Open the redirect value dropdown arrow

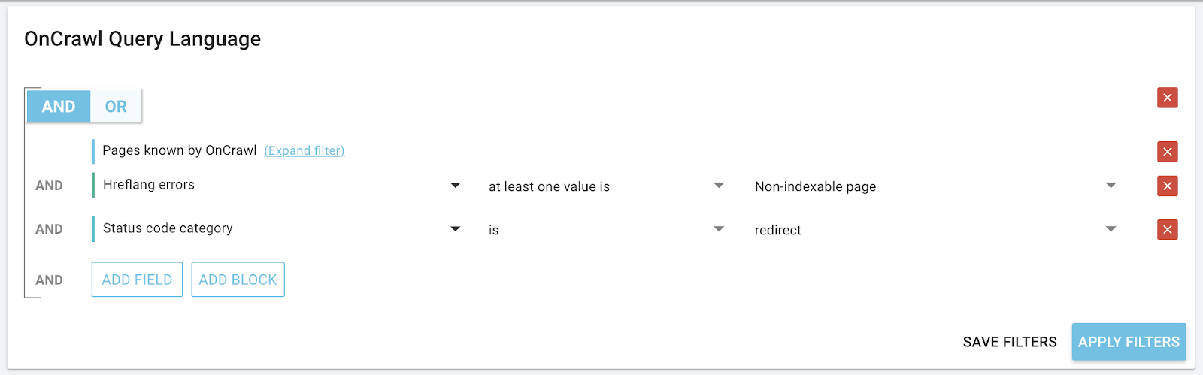point(1111,229)
